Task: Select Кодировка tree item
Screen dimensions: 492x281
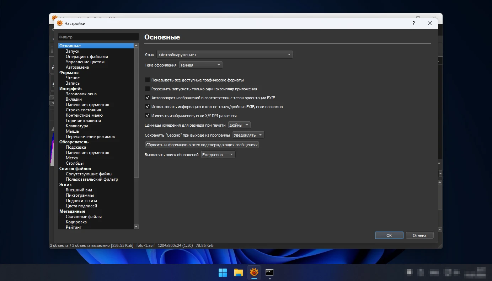Action: click(76, 222)
